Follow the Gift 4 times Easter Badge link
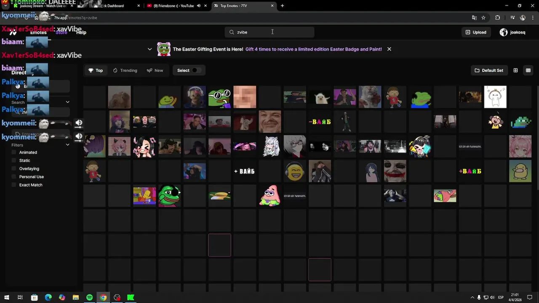The width and height of the screenshot is (539, 303). [x=314, y=49]
